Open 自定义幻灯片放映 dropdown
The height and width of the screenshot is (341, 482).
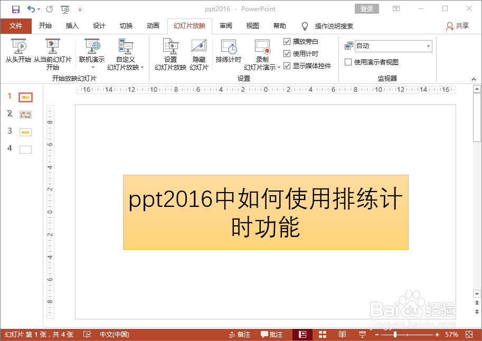pos(126,54)
